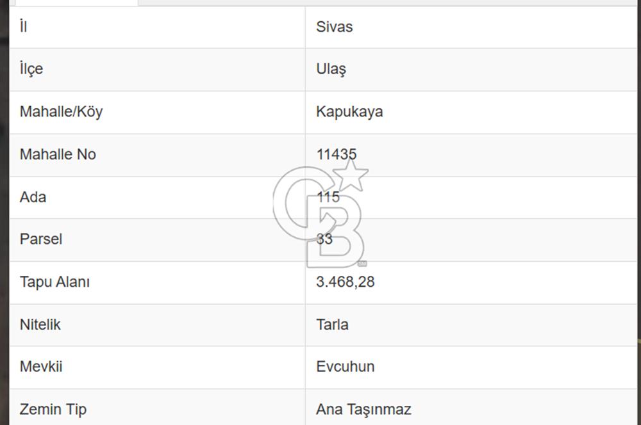Viewport: 641px width, 425px height.
Task: Select the Zemin Tip label
Action: [53, 409]
